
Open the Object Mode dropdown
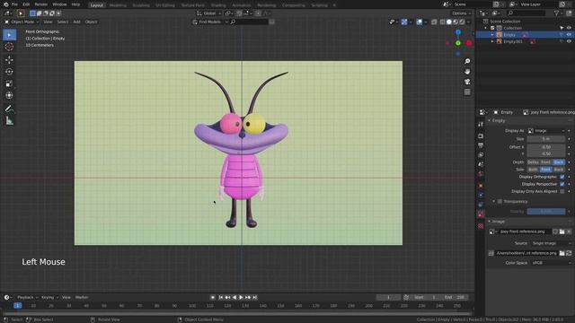click(22, 22)
